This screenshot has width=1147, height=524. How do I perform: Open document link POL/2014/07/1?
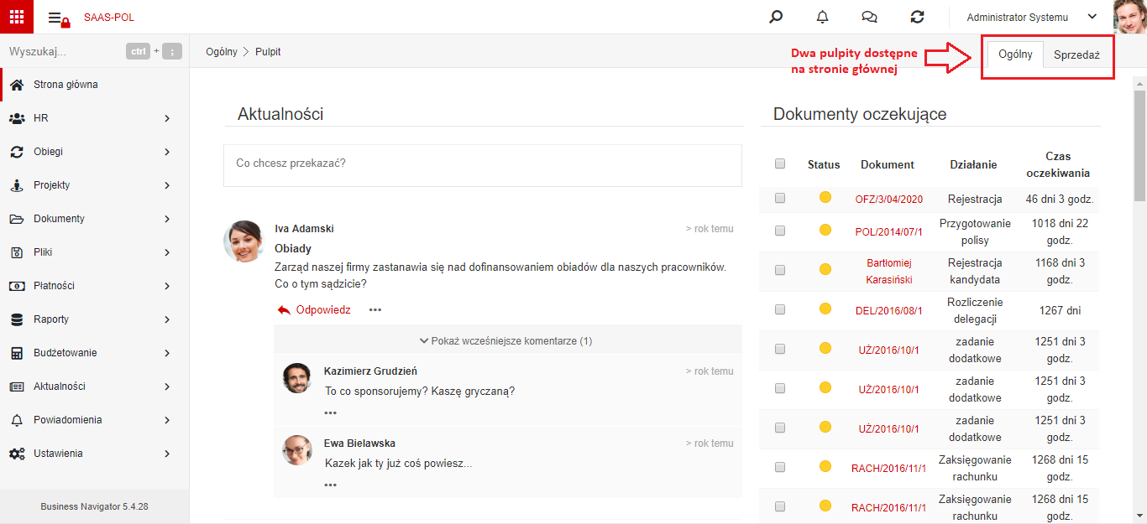888,232
